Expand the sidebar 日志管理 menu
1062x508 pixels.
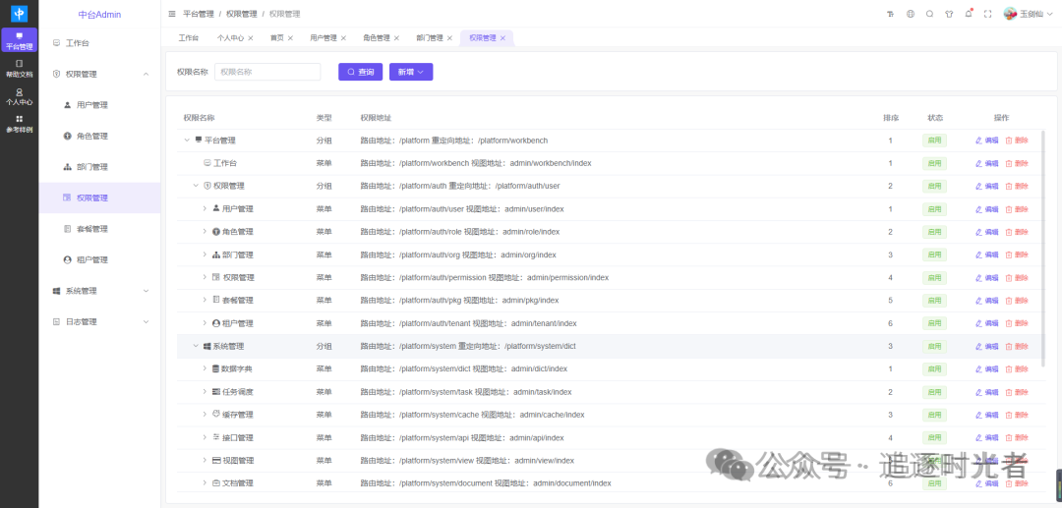click(x=146, y=322)
